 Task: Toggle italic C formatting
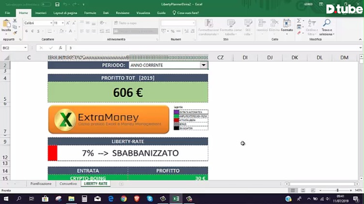32,31
